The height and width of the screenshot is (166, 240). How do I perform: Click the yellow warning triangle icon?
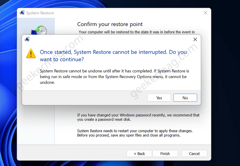pos(31,54)
